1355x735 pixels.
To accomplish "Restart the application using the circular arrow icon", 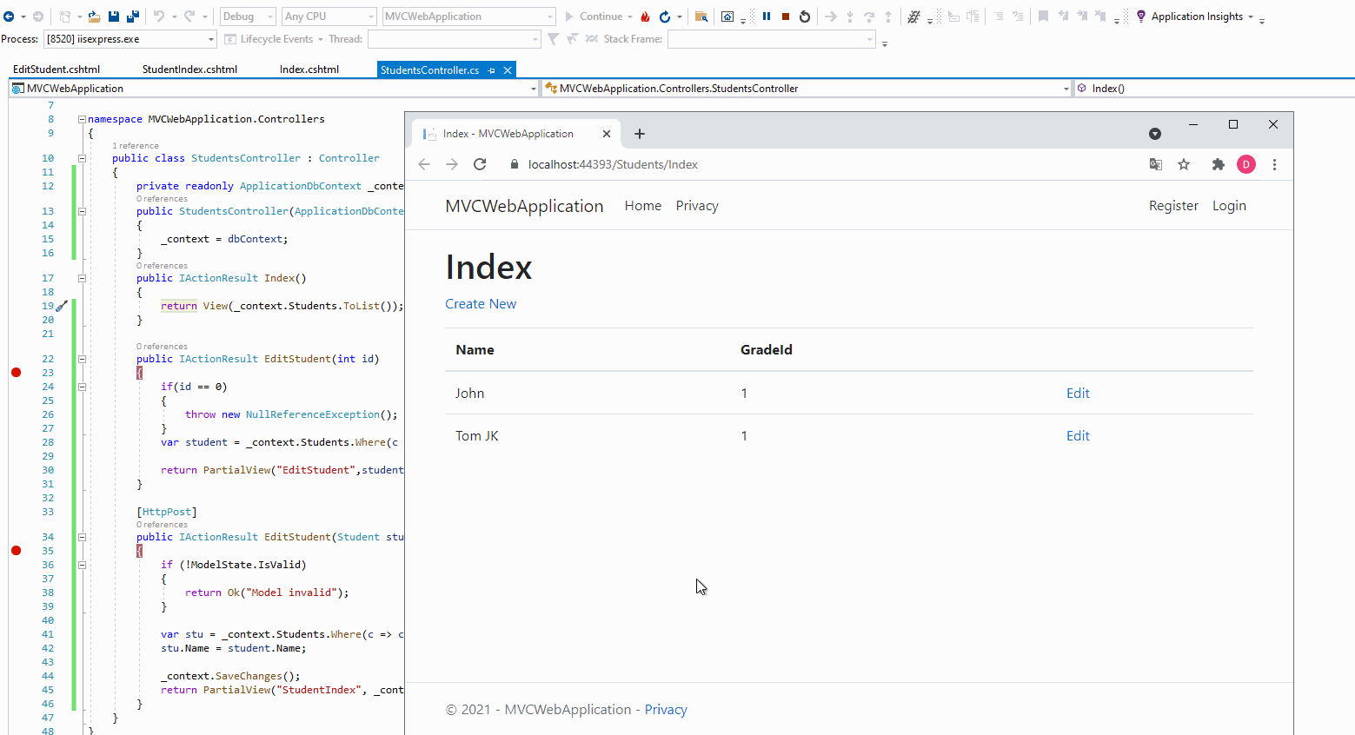I will pos(803,16).
